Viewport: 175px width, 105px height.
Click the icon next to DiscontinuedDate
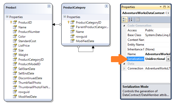[x=15, y=78]
